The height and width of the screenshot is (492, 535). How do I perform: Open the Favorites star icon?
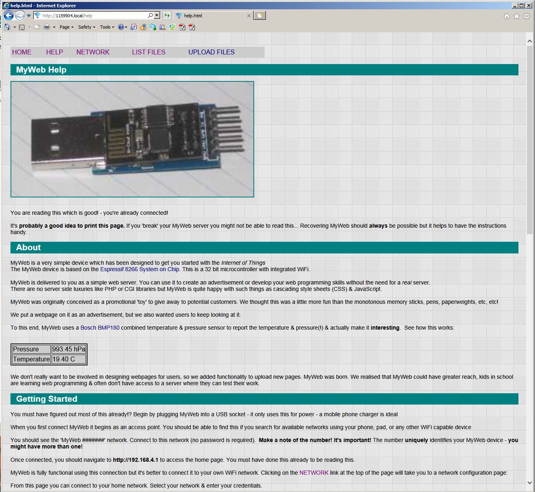click(x=516, y=16)
